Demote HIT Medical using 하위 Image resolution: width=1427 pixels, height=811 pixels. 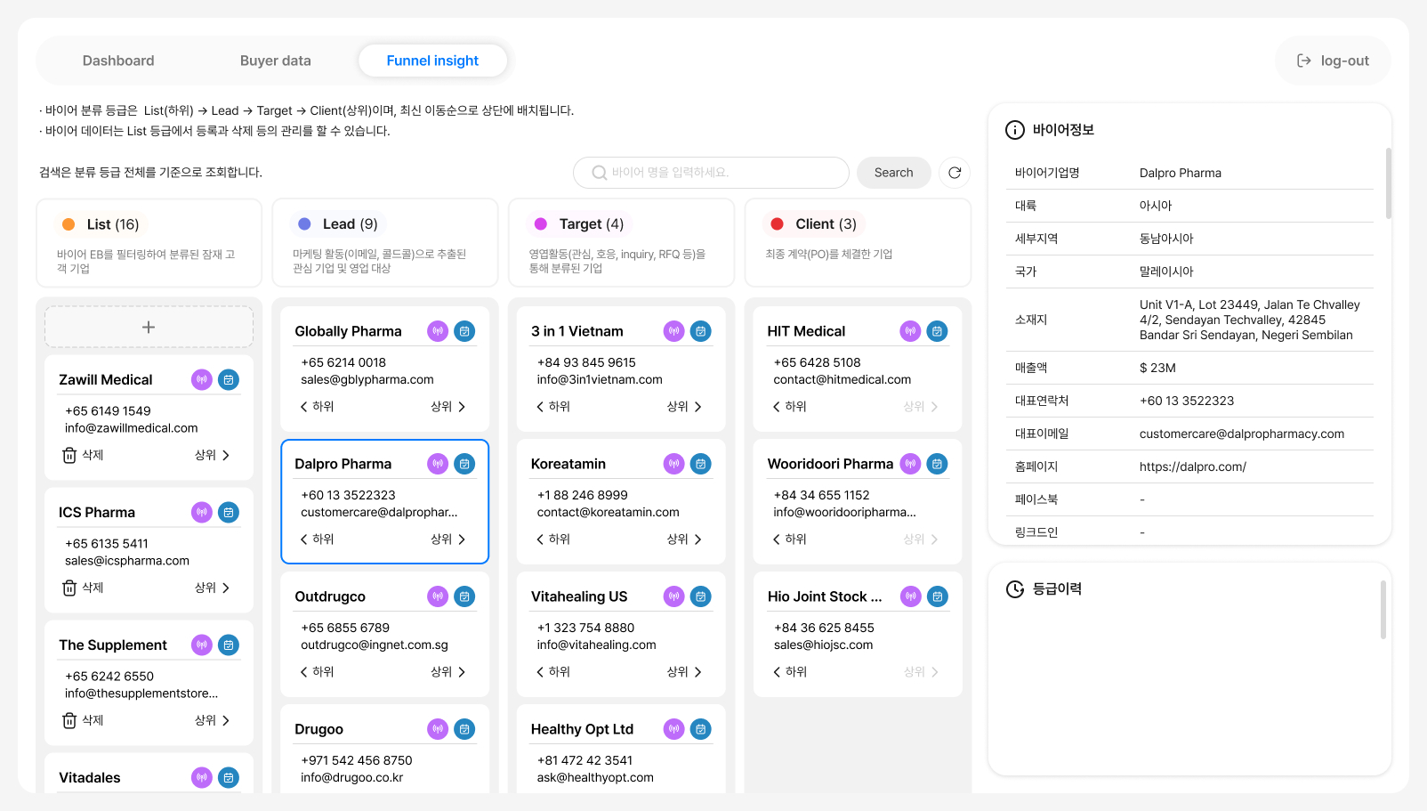pyautogui.click(x=789, y=407)
